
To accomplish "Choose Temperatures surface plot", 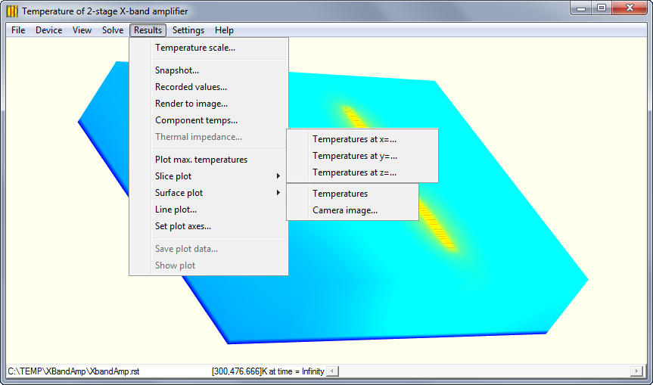I will (x=353, y=194).
